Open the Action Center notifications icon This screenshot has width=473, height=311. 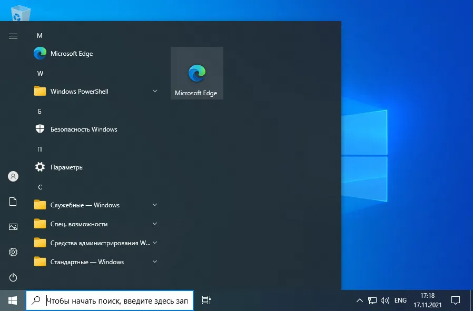coord(455,300)
